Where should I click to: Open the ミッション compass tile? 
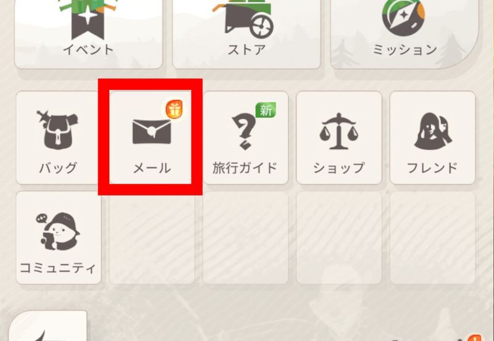tap(404, 34)
